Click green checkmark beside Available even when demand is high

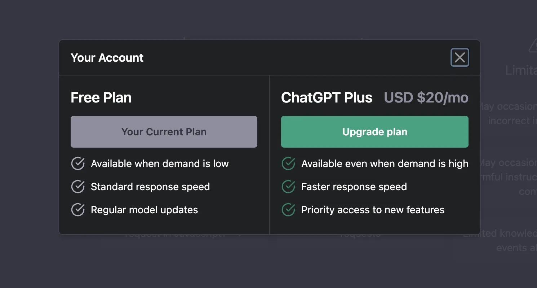[288, 163]
